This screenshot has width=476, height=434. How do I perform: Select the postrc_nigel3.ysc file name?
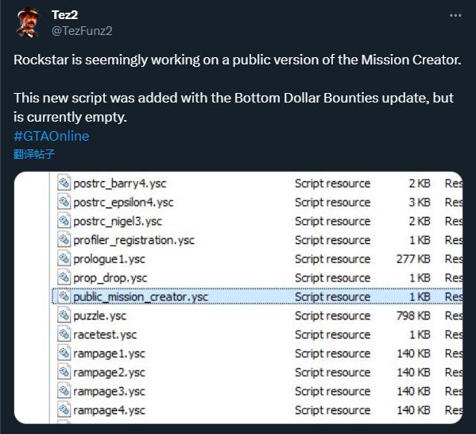point(118,221)
